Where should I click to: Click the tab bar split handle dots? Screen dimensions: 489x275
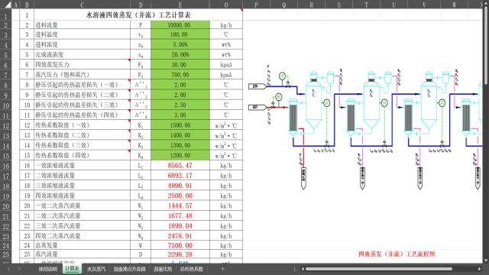click(x=294, y=269)
